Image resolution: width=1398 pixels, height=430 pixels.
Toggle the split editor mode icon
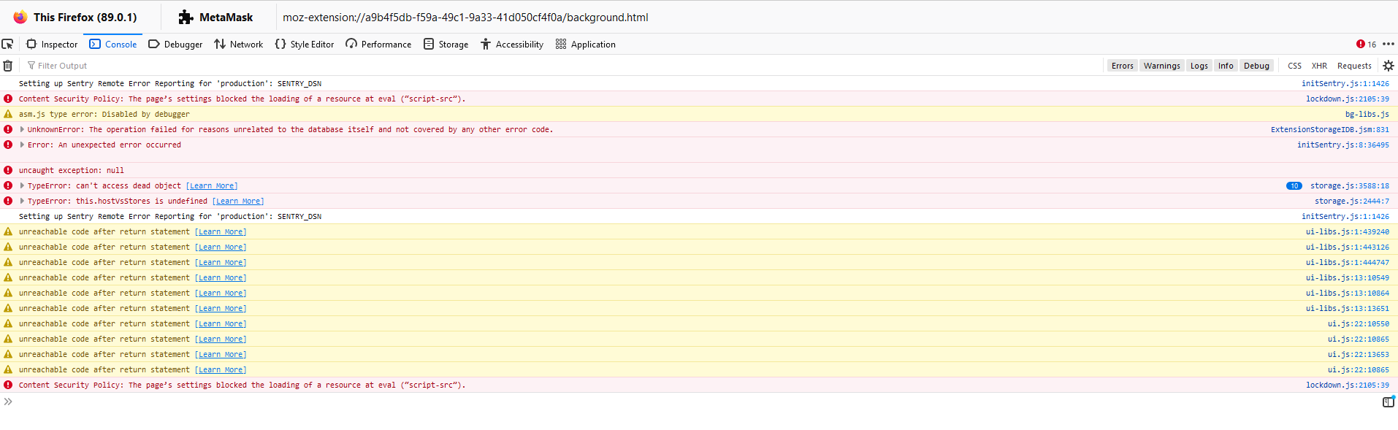[x=1388, y=402]
